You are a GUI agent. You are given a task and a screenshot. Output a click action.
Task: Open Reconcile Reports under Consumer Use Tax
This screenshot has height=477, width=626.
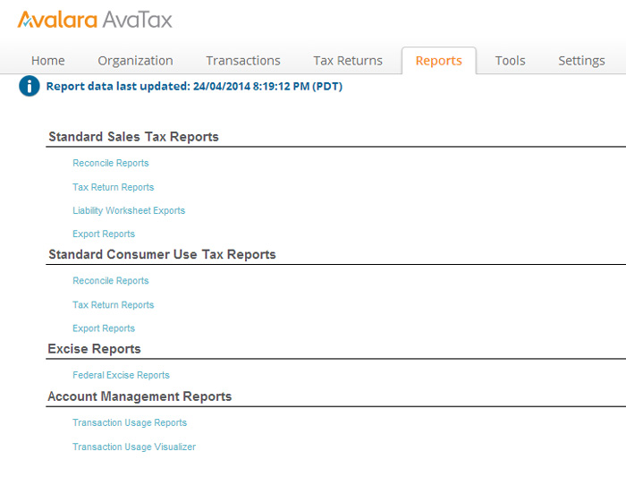click(x=111, y=281)
